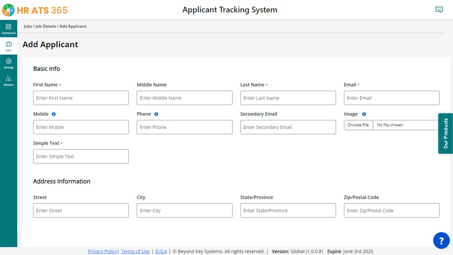Viewport: 453px width, 255px height.
Task: Expand the Our Products side tab
Action: (x=445, y=133)
